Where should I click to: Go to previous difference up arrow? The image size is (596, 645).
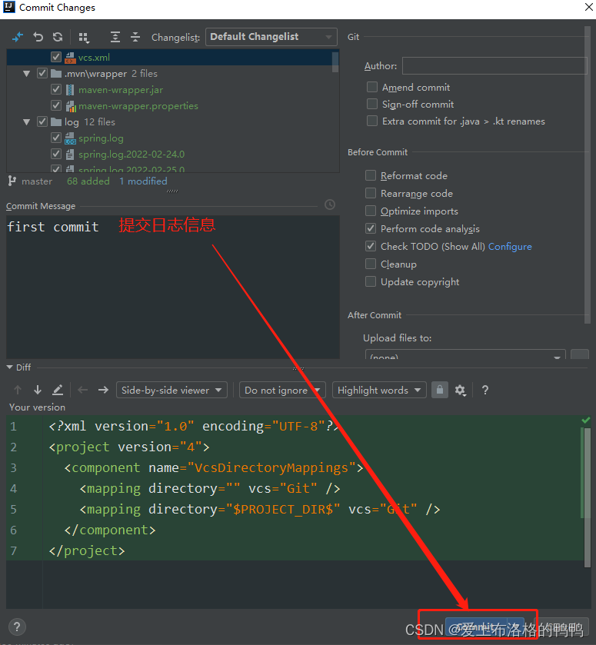[x=18, y=390]
